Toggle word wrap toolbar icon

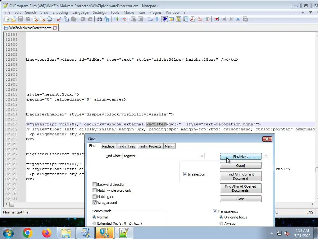[x=150, y=19]
